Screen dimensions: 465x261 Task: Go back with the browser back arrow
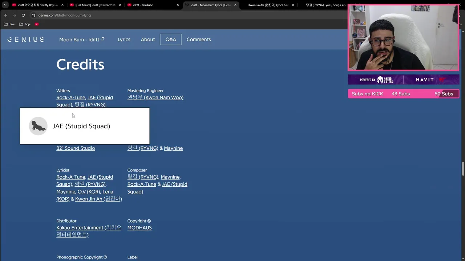point(6,15)
